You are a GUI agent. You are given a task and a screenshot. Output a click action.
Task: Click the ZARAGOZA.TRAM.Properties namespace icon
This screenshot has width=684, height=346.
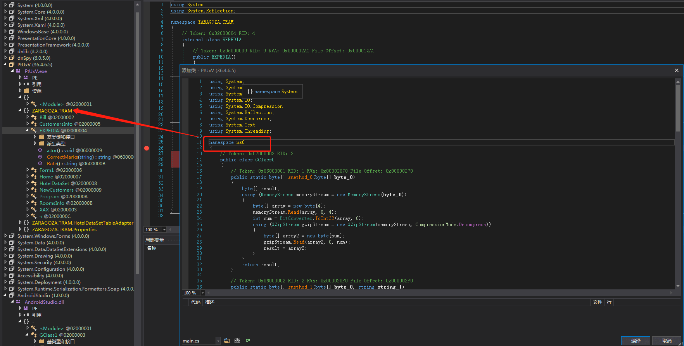pos(26,229)
